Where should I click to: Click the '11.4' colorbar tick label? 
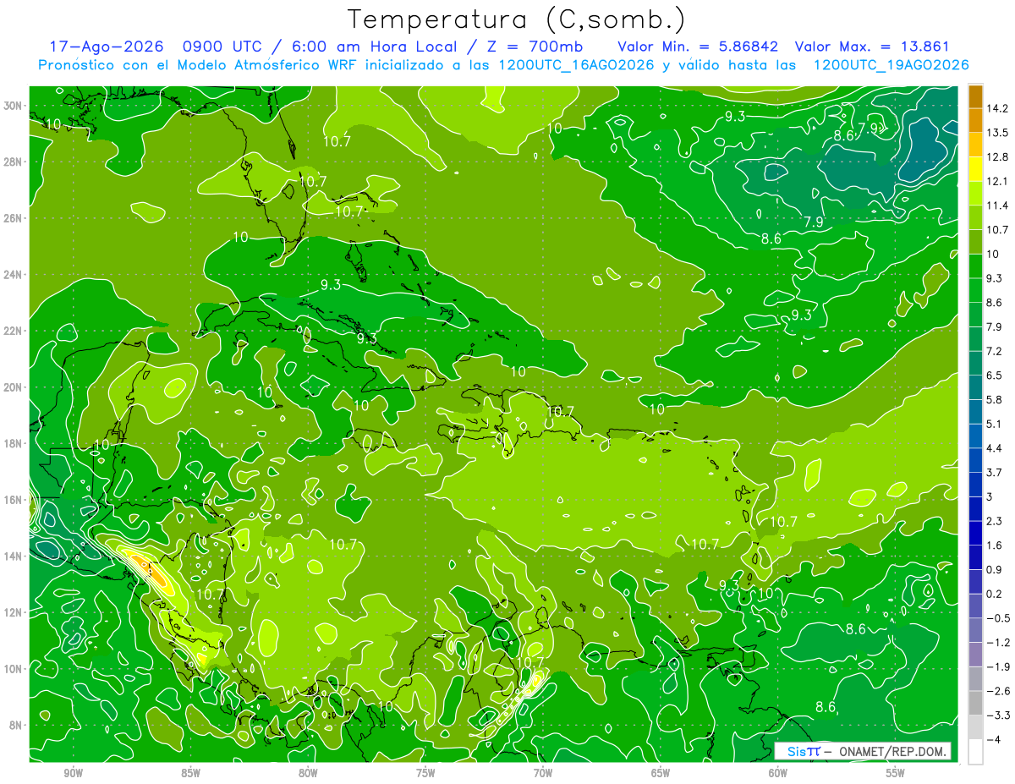pos(997,206)
